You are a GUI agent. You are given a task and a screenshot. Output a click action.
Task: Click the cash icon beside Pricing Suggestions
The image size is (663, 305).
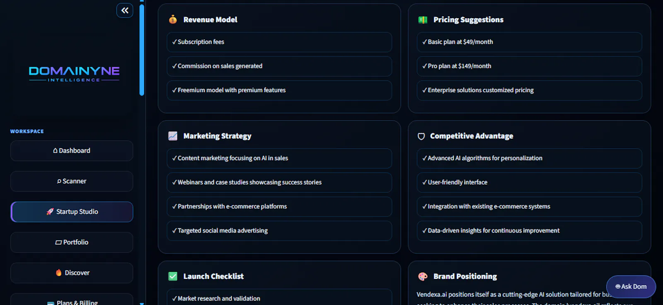tap(423, 19)
